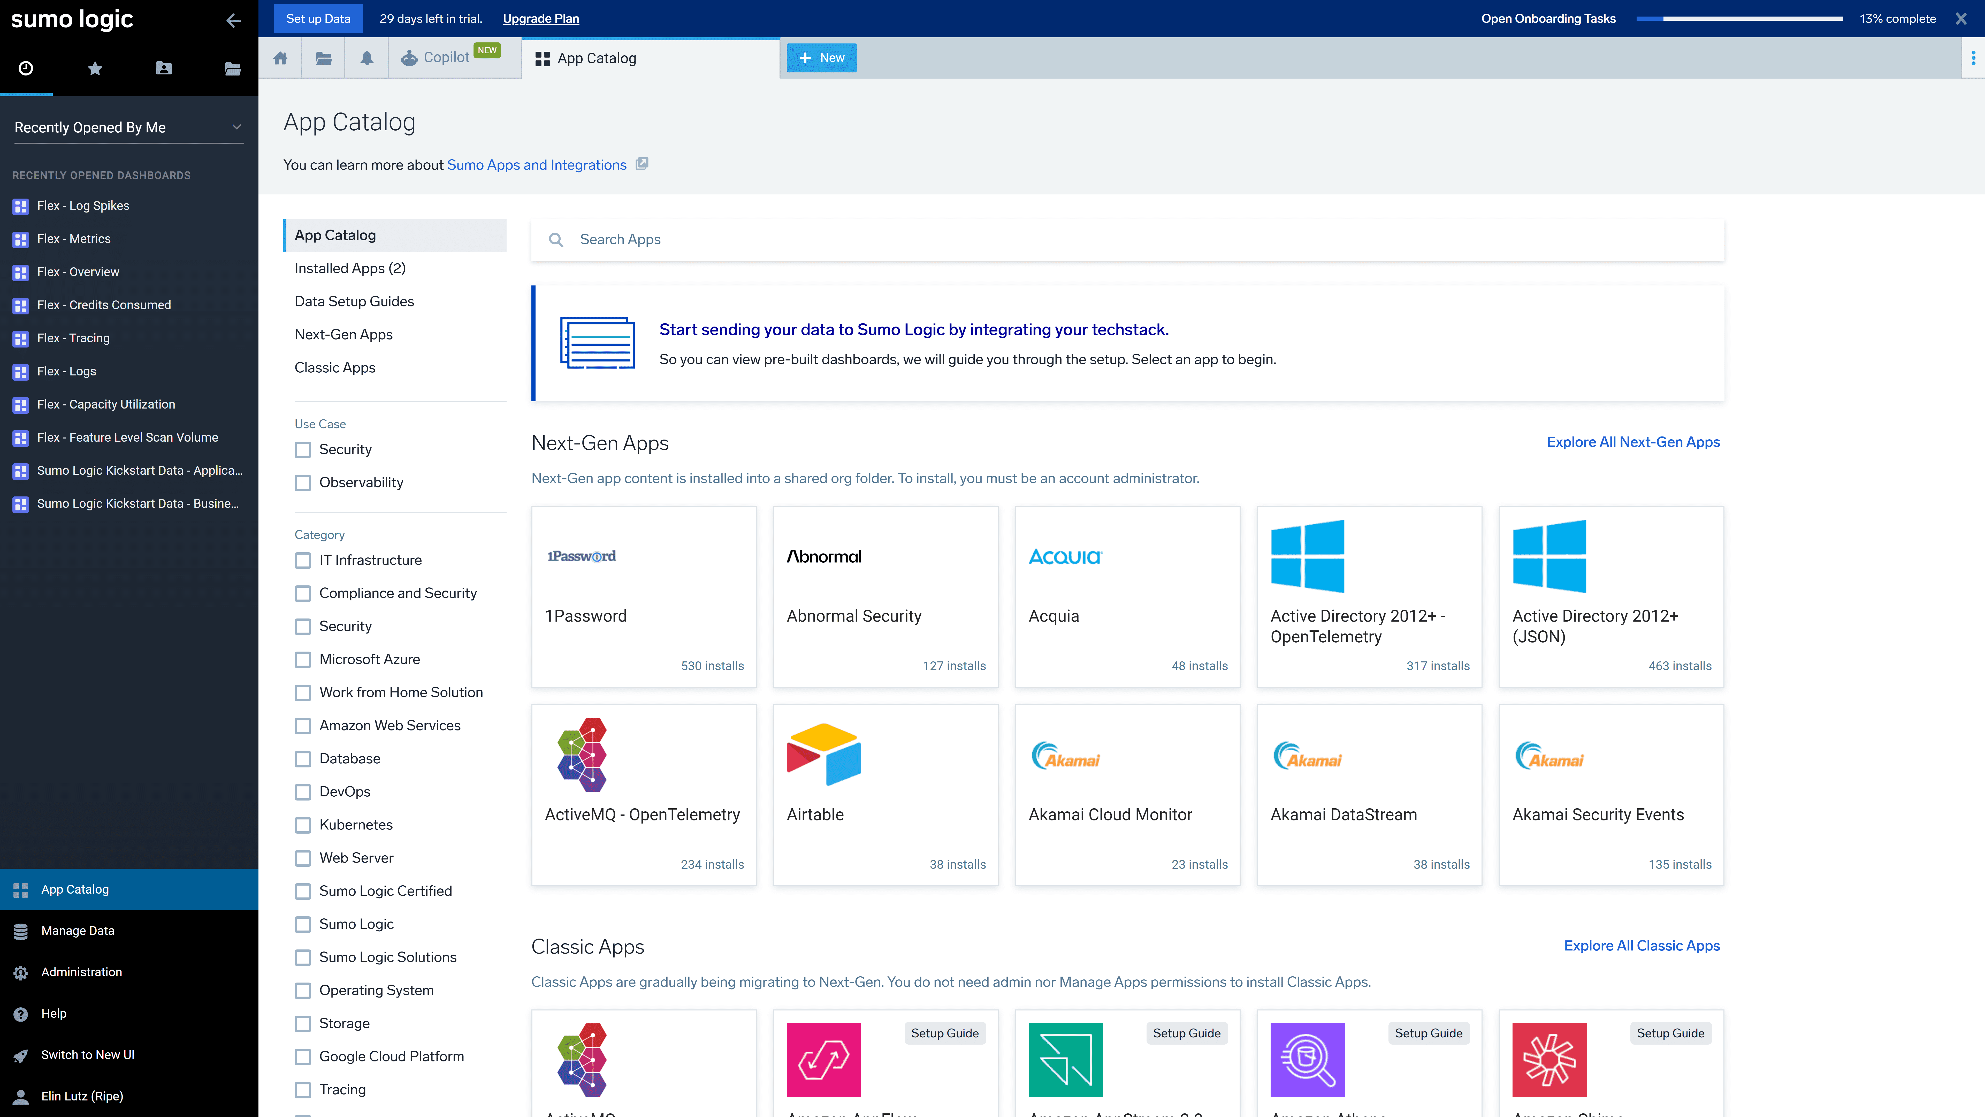Check the Kubernetes filter box

(x=303, y=826)
